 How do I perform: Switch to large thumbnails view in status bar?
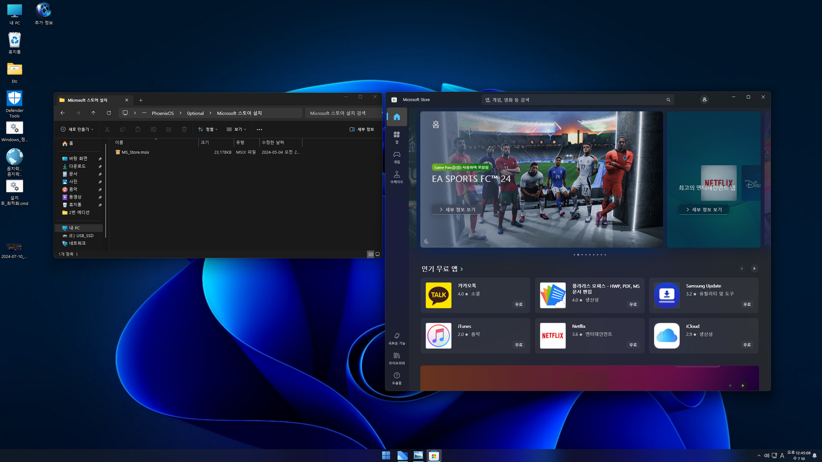378,254
